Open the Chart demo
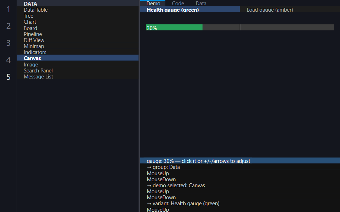 click(x=78, y=22)
